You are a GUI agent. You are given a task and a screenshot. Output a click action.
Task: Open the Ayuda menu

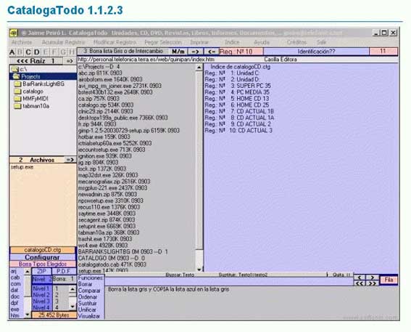pyautogui.click(x=262, y=42)
